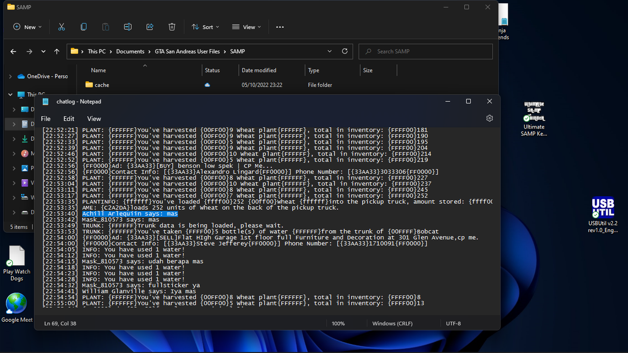Click Ln 69, Col 38 in status bar
This screenshot has height=353, width=628.
[60, 324]
